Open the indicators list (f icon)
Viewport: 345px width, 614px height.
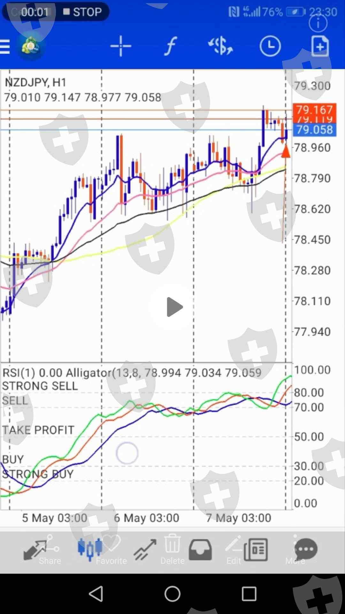pos(171,46)
